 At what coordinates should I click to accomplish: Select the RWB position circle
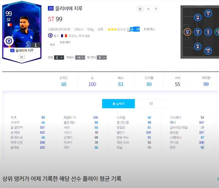208,51
